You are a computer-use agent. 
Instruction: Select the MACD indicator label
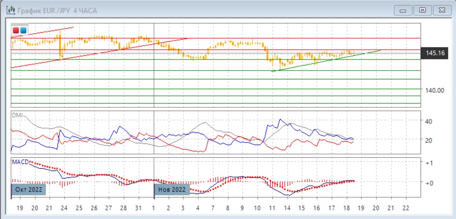20,162
